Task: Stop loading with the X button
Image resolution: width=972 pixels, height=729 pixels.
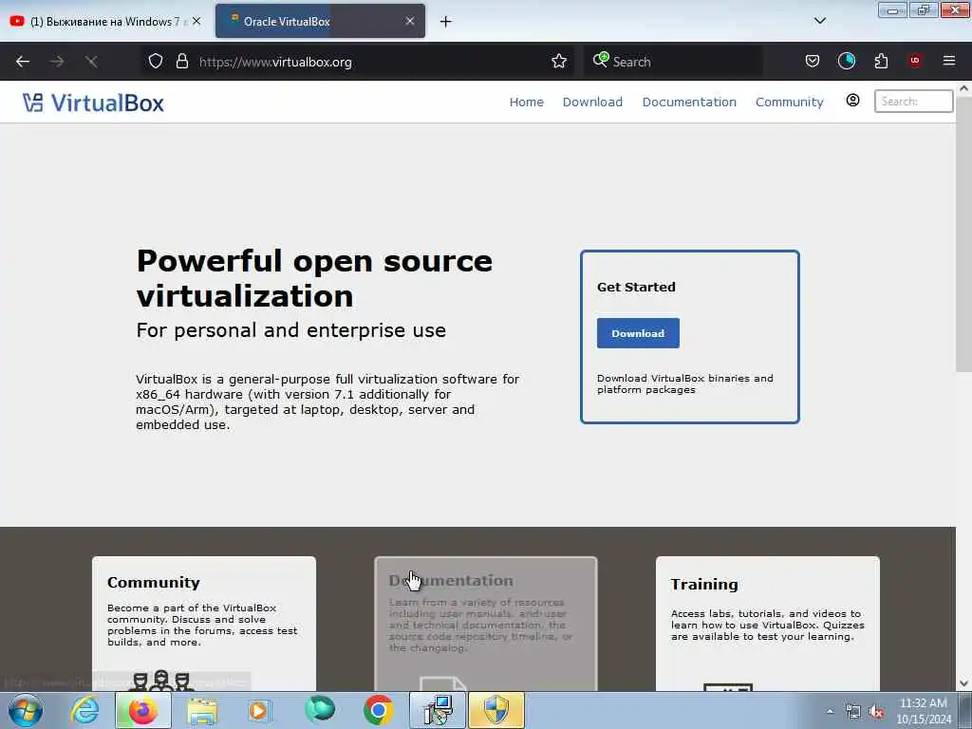Action: click(91, 62)
